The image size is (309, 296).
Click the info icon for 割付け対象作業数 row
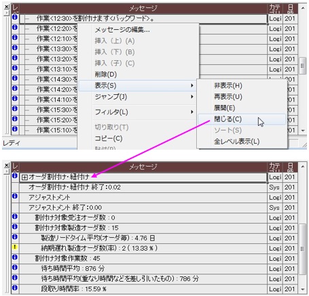pyautogui.click(x=15, y=257)
